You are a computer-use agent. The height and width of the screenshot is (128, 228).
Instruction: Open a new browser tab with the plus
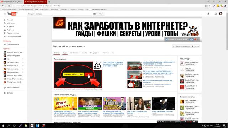pyautogui.click(x=49, y=2)
